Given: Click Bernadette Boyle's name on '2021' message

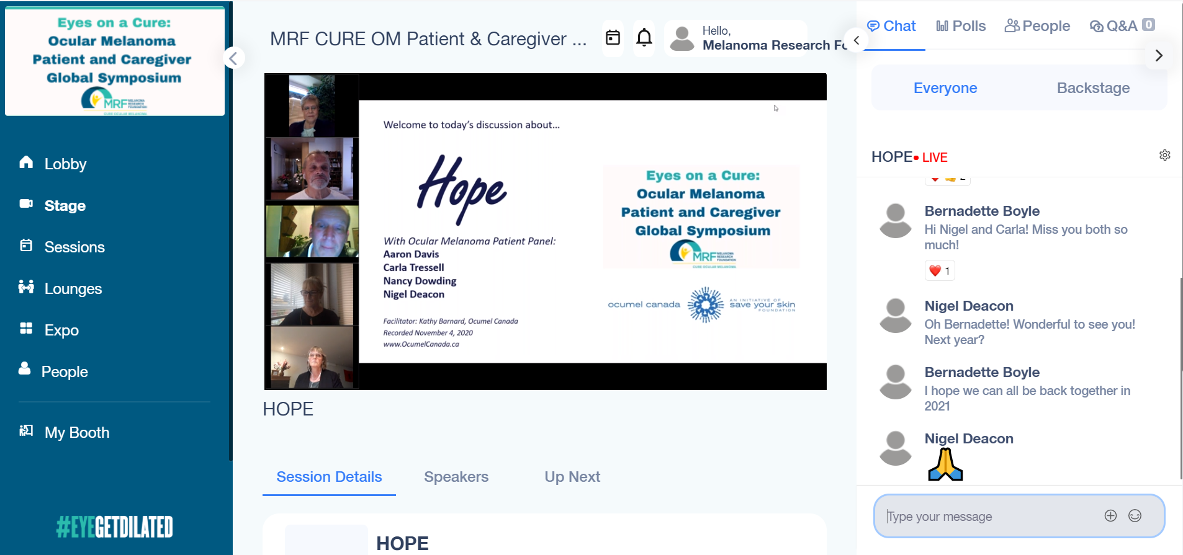Looking at the screenshot, I should pyautogui.click(x=982, y=373).
